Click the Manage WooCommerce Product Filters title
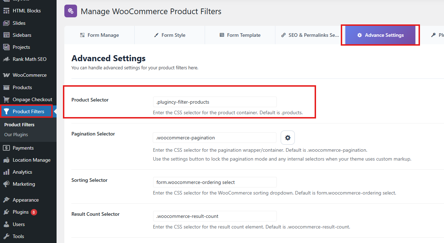 pos(151,11)
